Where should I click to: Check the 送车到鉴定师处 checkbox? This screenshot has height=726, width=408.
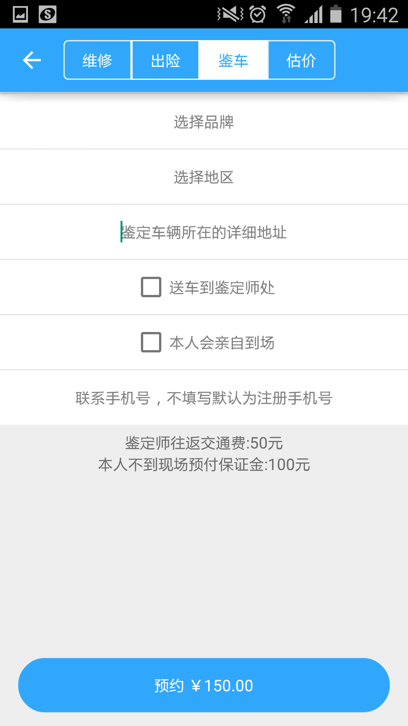click(x=151, y=287)
